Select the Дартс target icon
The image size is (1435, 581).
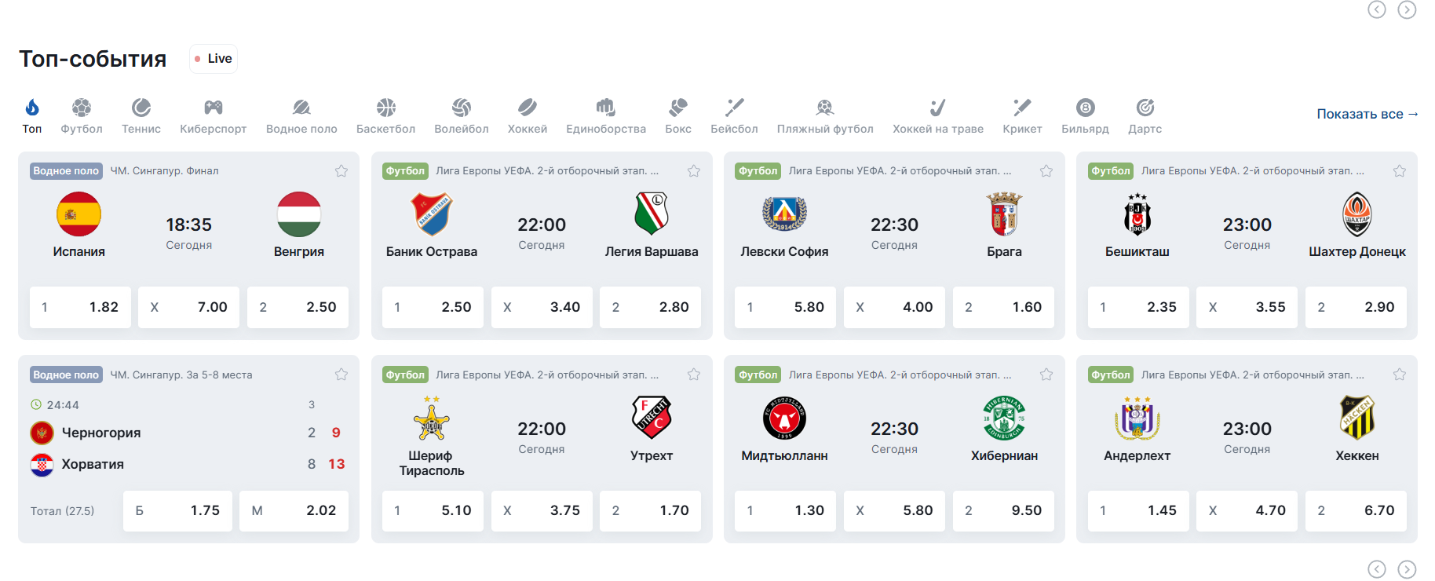point(1145,108)
